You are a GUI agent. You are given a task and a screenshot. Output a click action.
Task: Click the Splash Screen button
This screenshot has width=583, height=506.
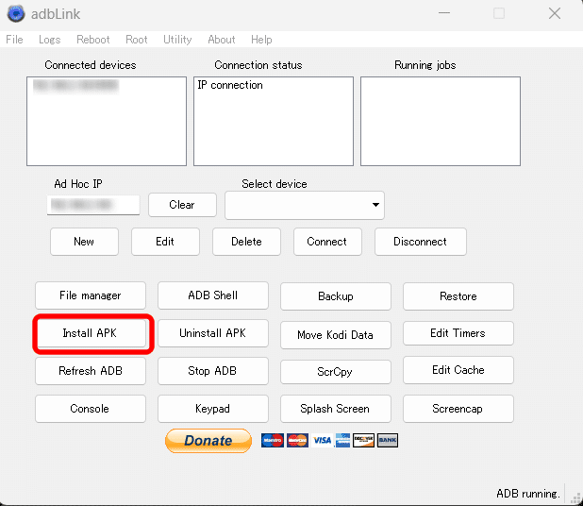tap(336, 409)
